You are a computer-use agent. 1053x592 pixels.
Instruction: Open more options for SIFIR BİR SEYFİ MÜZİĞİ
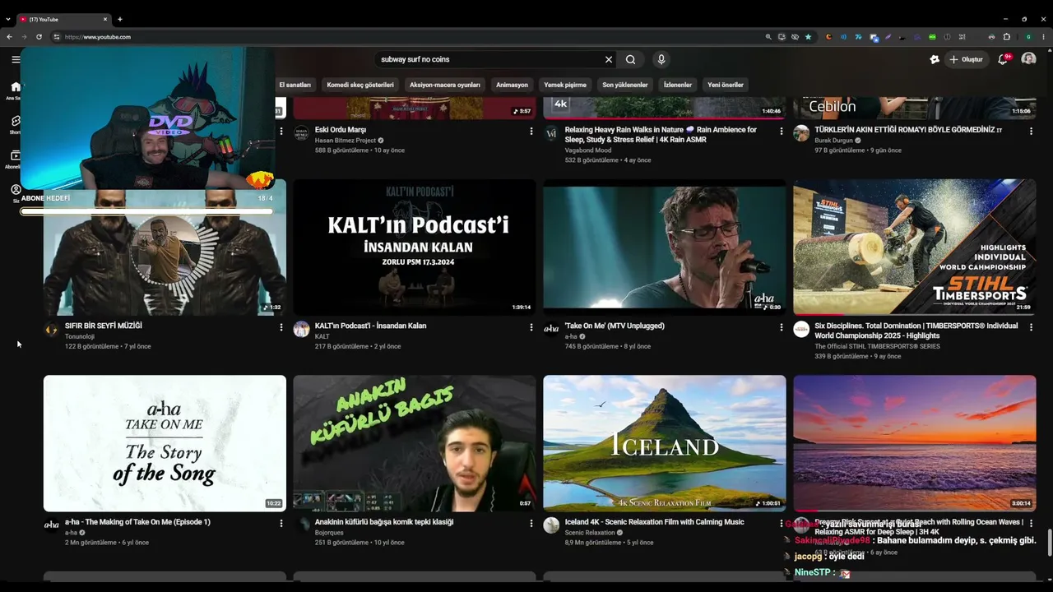281,327
